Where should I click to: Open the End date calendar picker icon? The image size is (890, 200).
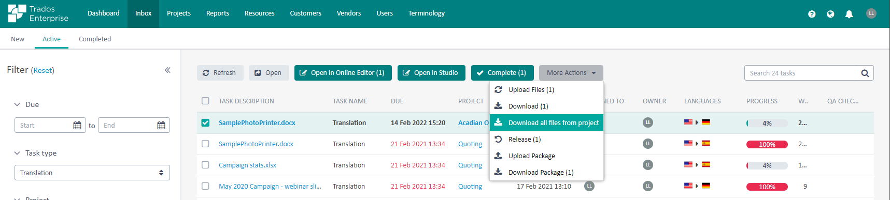pyautogui.click(x=161, y=125)
